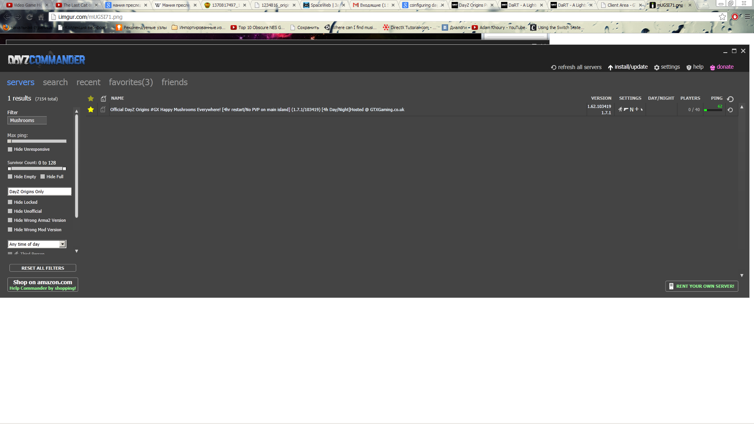754x424 pixels.
Task: Toggle the Hide Unresponsive checkbox
Action: pos(10,149)
